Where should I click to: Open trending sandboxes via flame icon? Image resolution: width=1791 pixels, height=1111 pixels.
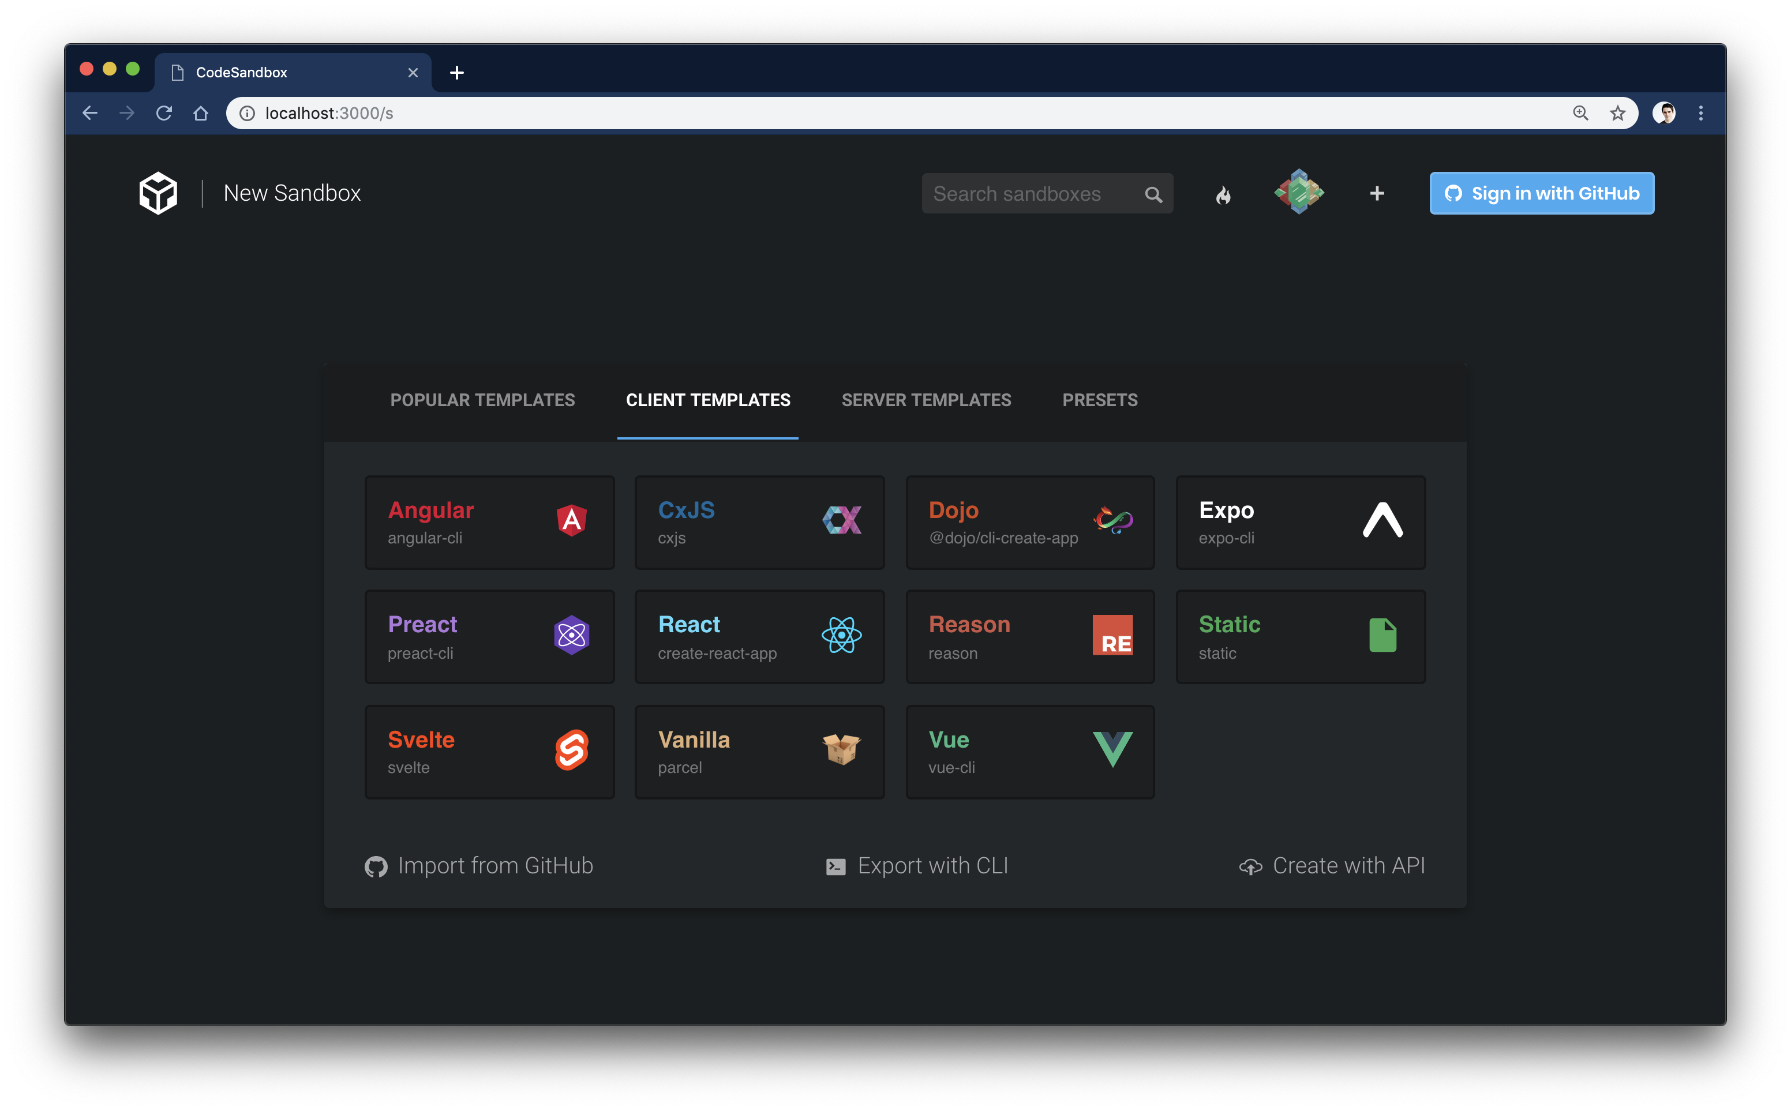coord(1223,195)
